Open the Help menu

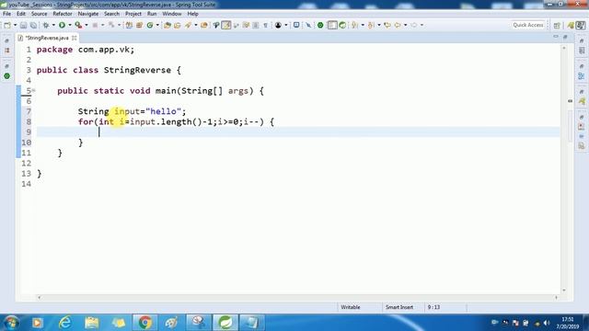(192, 14)
